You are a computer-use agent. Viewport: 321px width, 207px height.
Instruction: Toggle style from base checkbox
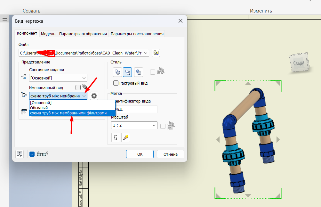[153, 72]
